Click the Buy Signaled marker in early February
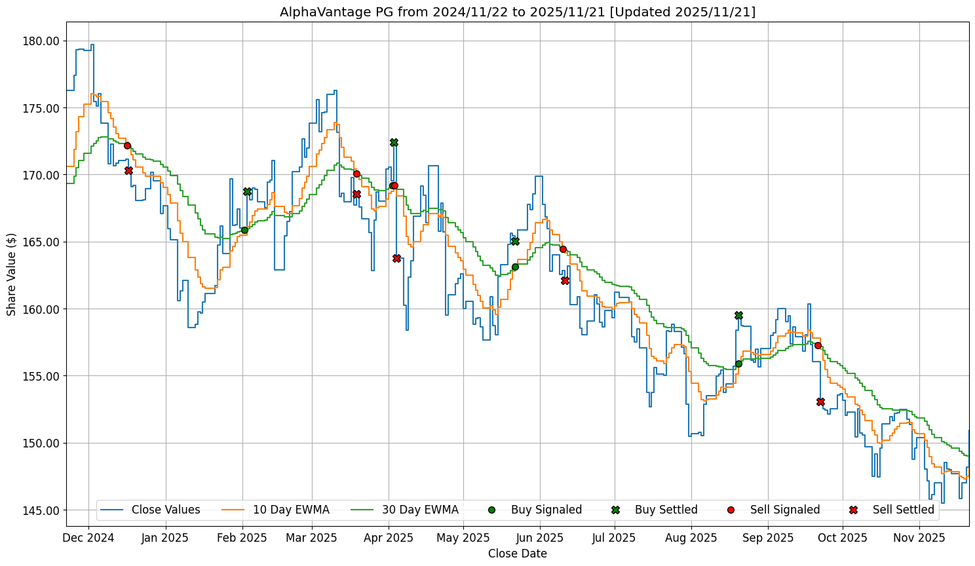The image size is (975, 566). coord(244,230)
